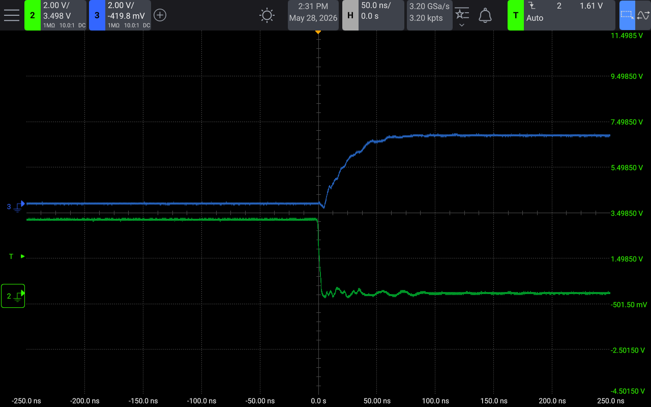Open the date and time display

pos(313,15)
